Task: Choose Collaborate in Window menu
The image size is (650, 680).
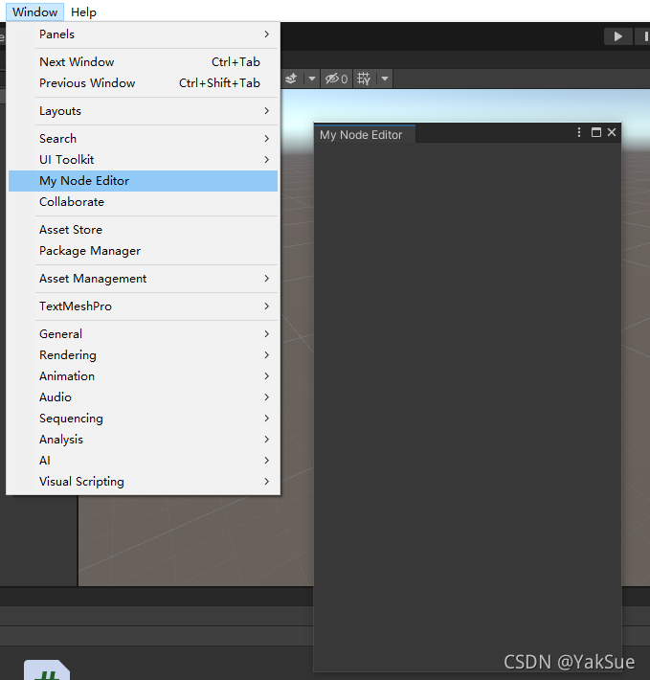Action: click(x=143, y=202)
